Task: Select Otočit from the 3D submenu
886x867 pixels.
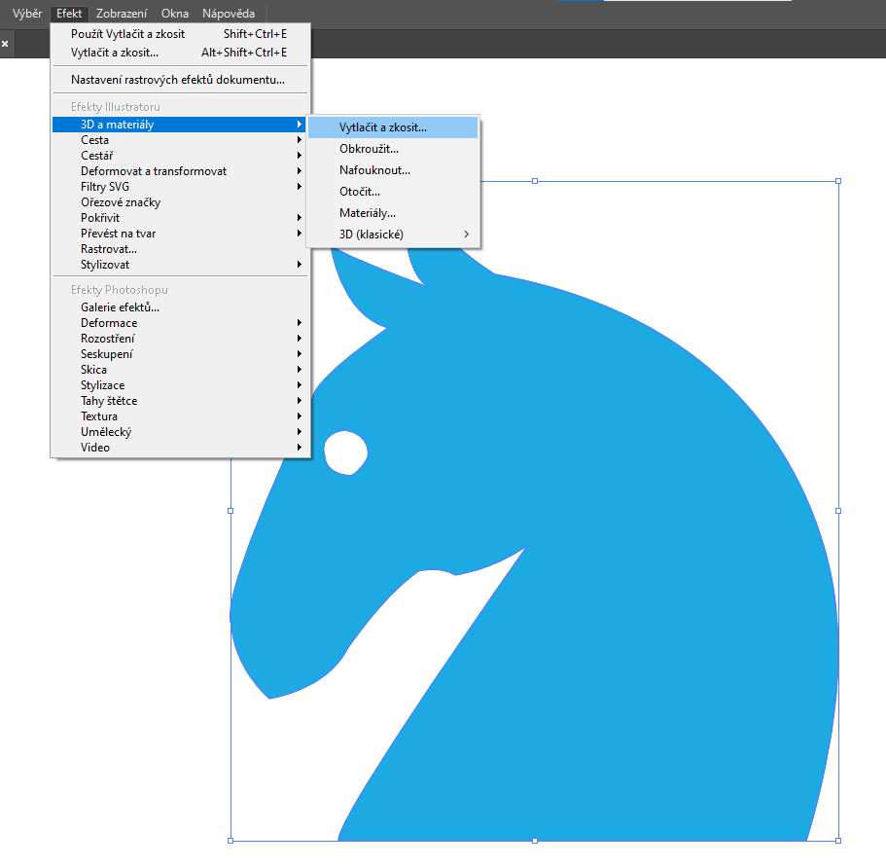Action: pyautogui.click(x=360, y=192)
